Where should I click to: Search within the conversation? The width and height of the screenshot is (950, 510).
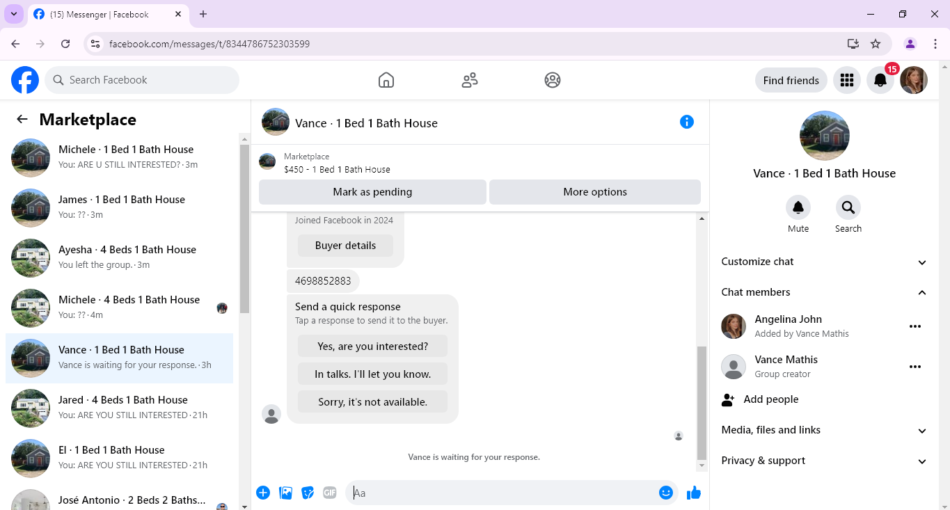click(848, 207)
